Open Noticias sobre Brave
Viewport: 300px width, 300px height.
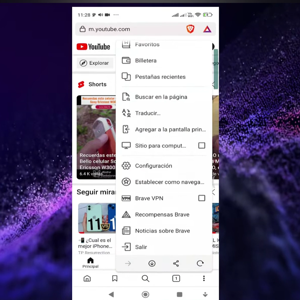click(x=164, y=231)
